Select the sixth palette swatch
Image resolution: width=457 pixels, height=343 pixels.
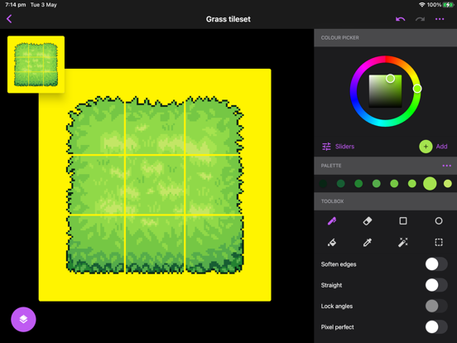(411, 183)
